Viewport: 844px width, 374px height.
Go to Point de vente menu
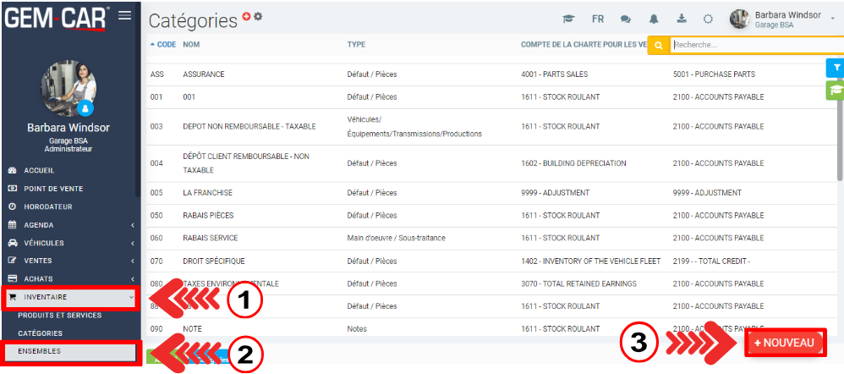click(x=52, y=189)
